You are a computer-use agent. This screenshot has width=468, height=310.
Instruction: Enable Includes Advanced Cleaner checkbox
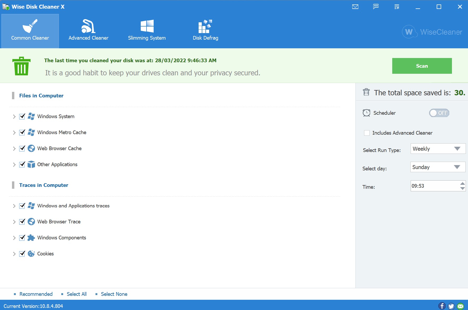pos(367,133)
